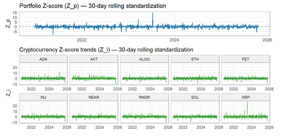This screenshot has width=283, height=136.
Task: Click the SOL facet title strip
Action: point(195,97)
